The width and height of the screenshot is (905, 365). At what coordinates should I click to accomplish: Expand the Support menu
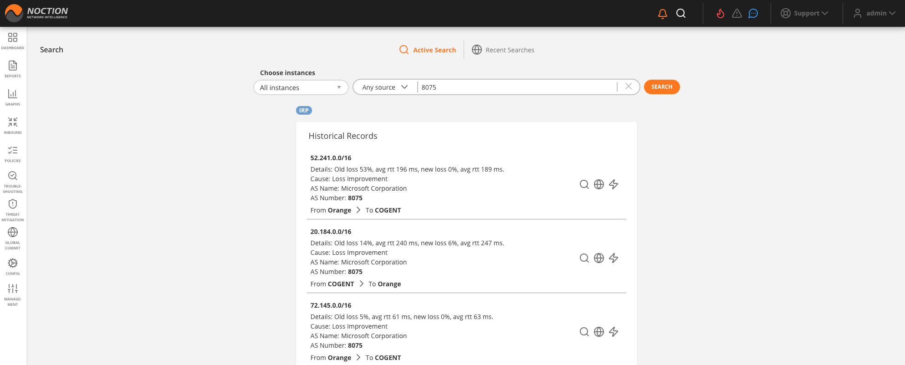tap(805, 13)
